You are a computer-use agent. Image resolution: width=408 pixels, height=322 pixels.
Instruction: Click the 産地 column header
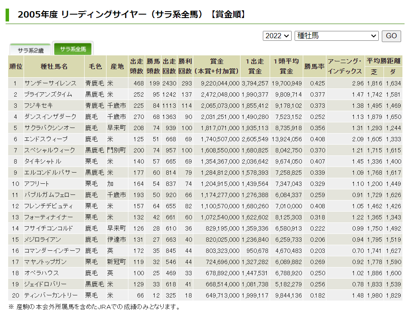[117, 66]
